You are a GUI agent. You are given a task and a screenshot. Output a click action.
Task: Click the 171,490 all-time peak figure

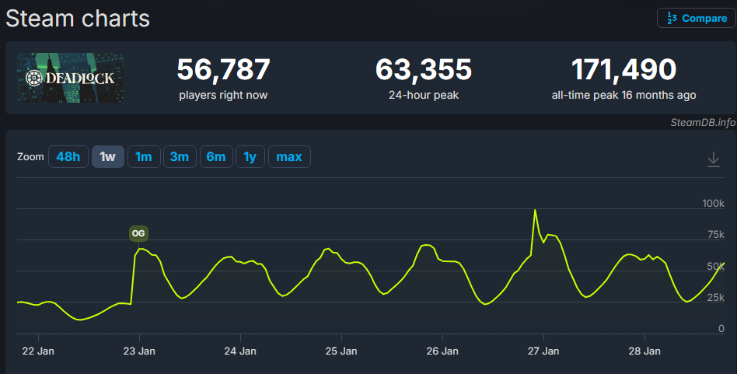623,69
